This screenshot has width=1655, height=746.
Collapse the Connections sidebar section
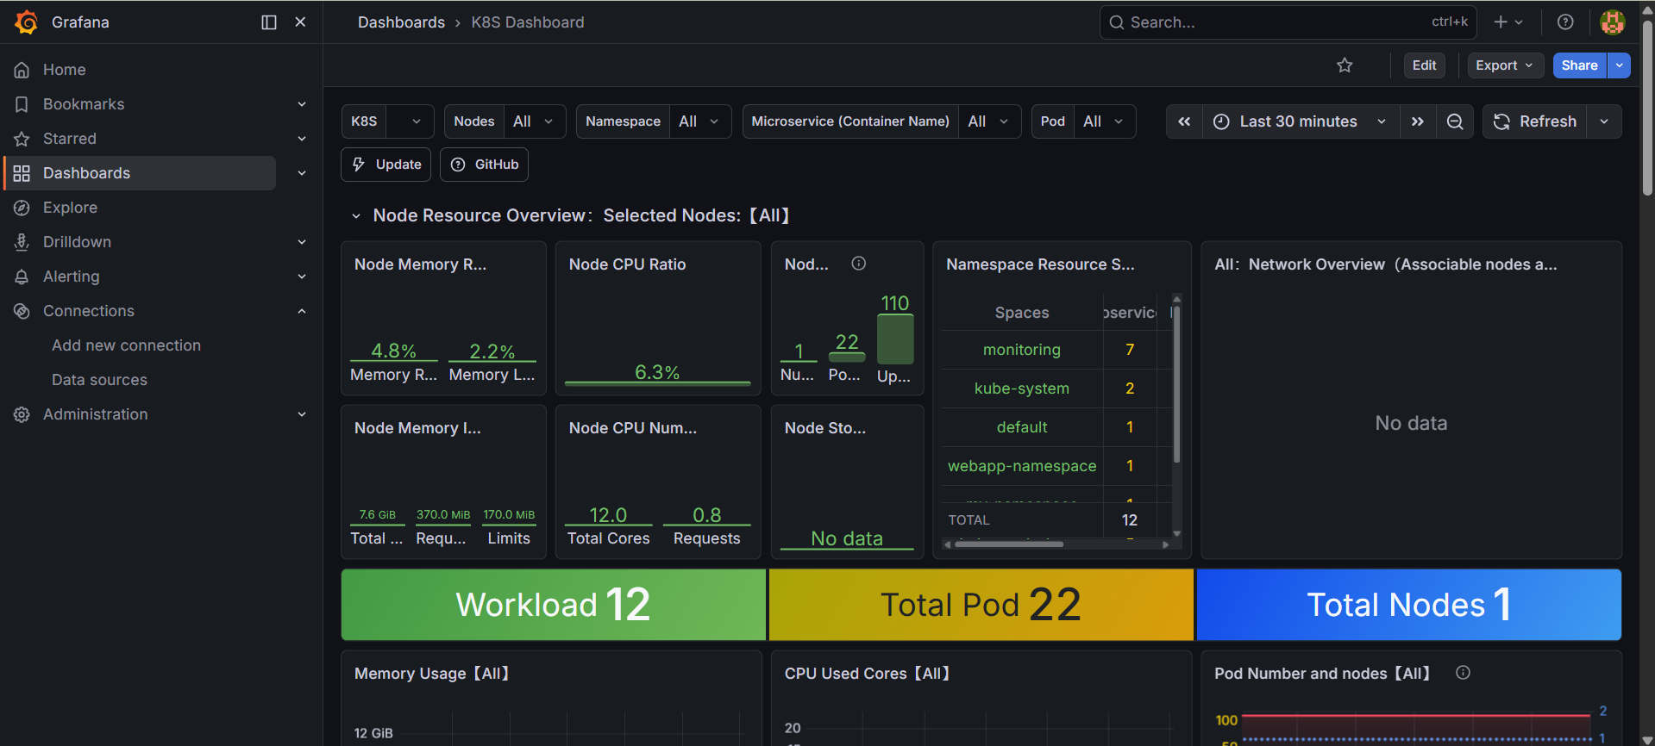coord(302,311)
